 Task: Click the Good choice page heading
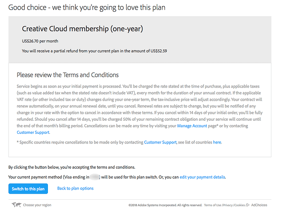tap(87, 7)
